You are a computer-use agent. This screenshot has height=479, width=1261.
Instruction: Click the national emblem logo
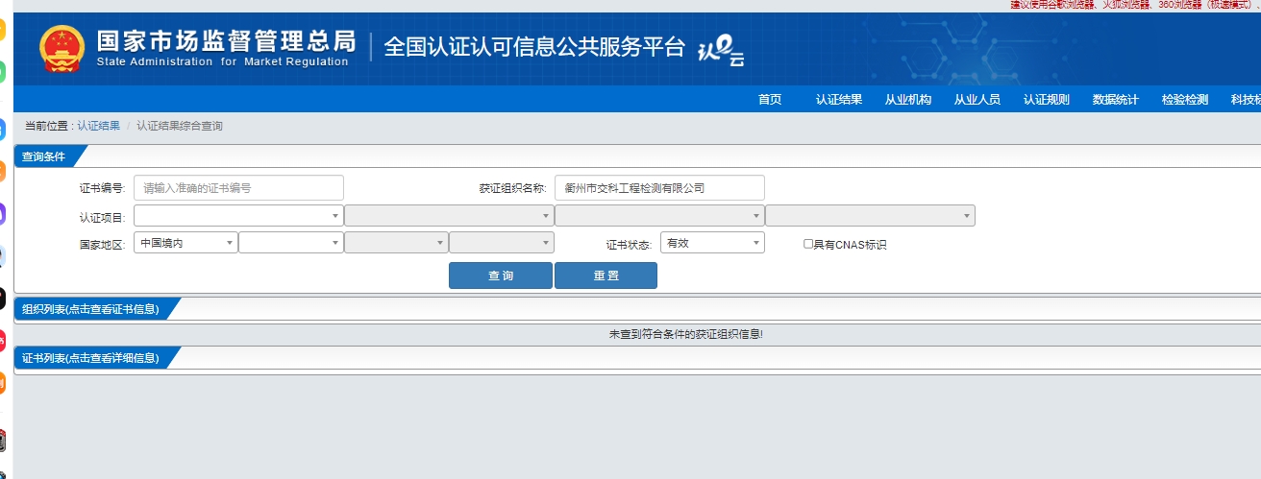click(62, 49)
